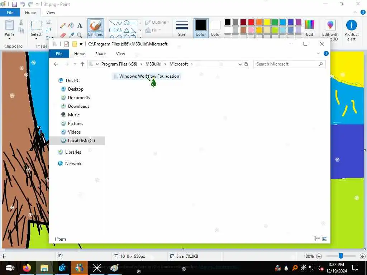Open File Explorer File menu

coord(59,54)
